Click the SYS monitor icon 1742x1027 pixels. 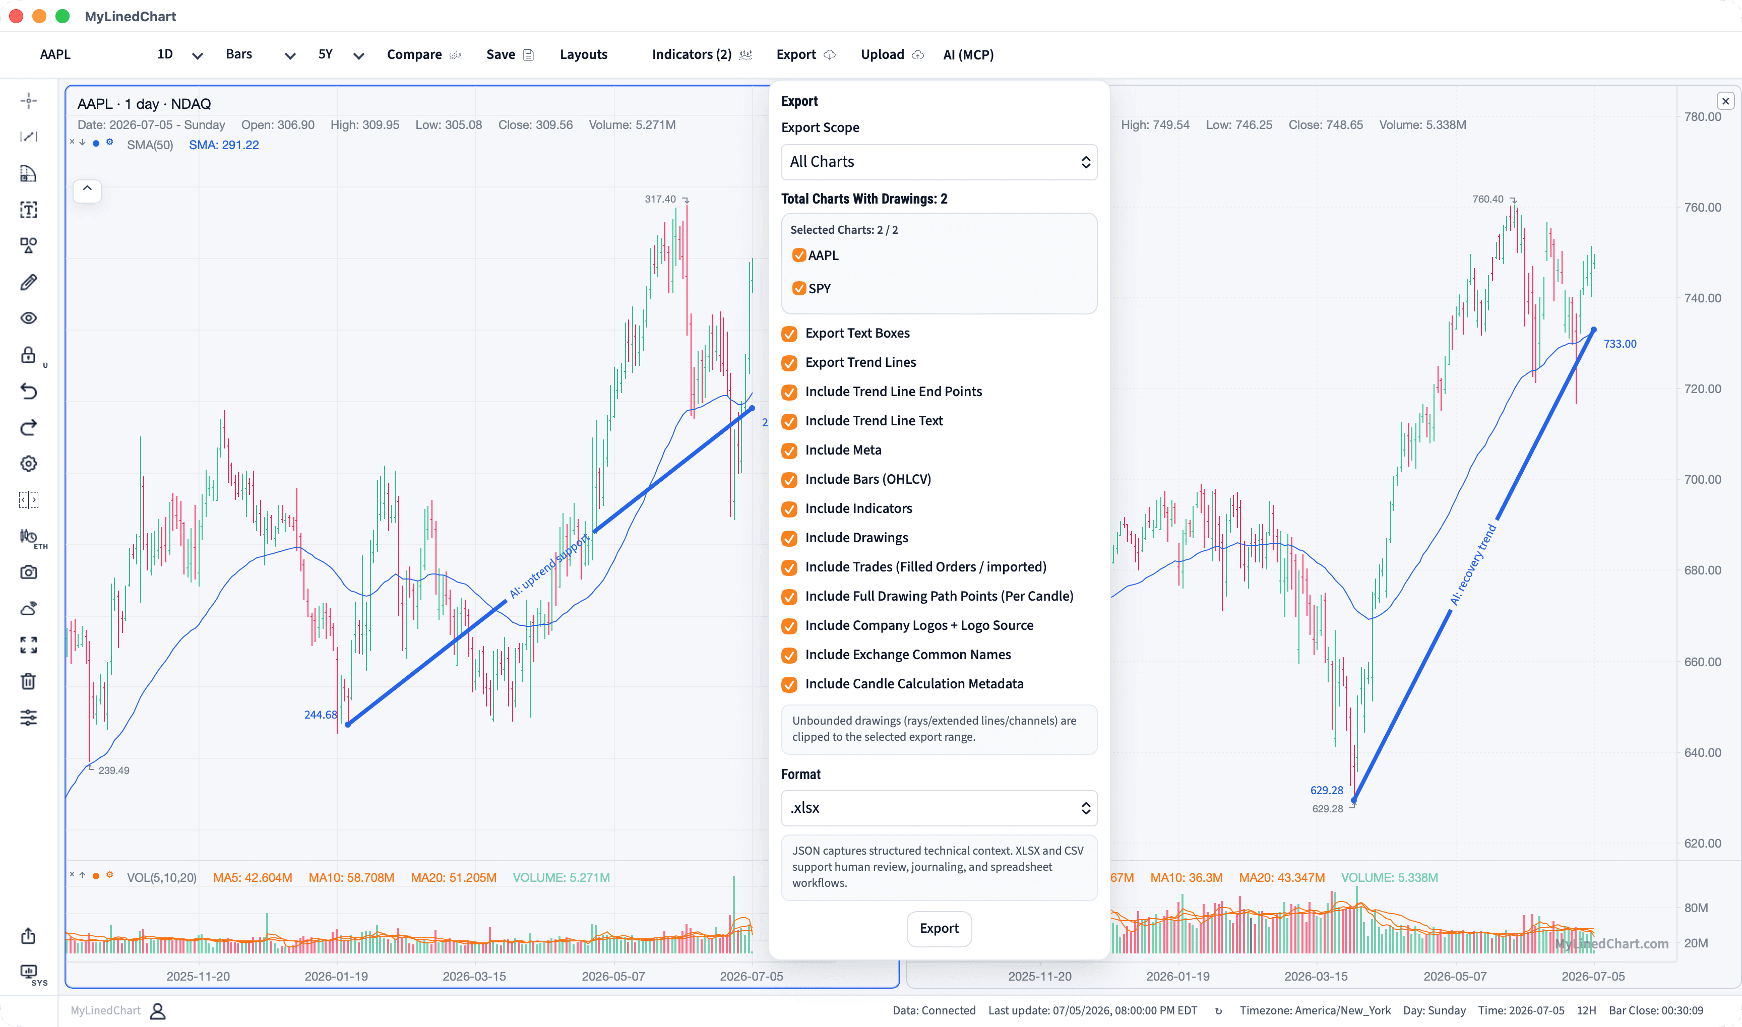(x=28, y=972)
